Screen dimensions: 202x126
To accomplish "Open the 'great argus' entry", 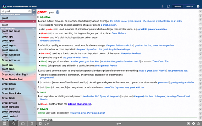I will (18, 46).
